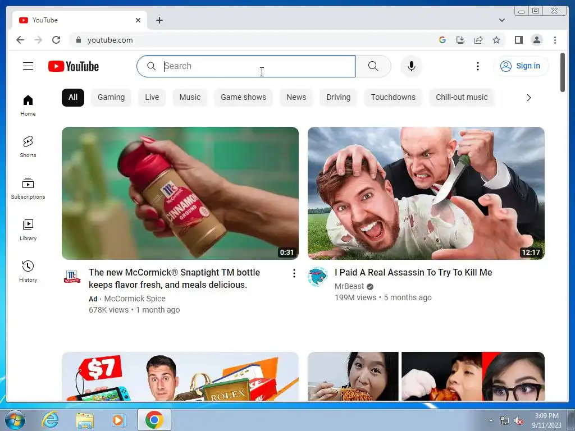Screen dimensions: 575x431
Task: Select the Live filter chip
Action: [152, 98]
